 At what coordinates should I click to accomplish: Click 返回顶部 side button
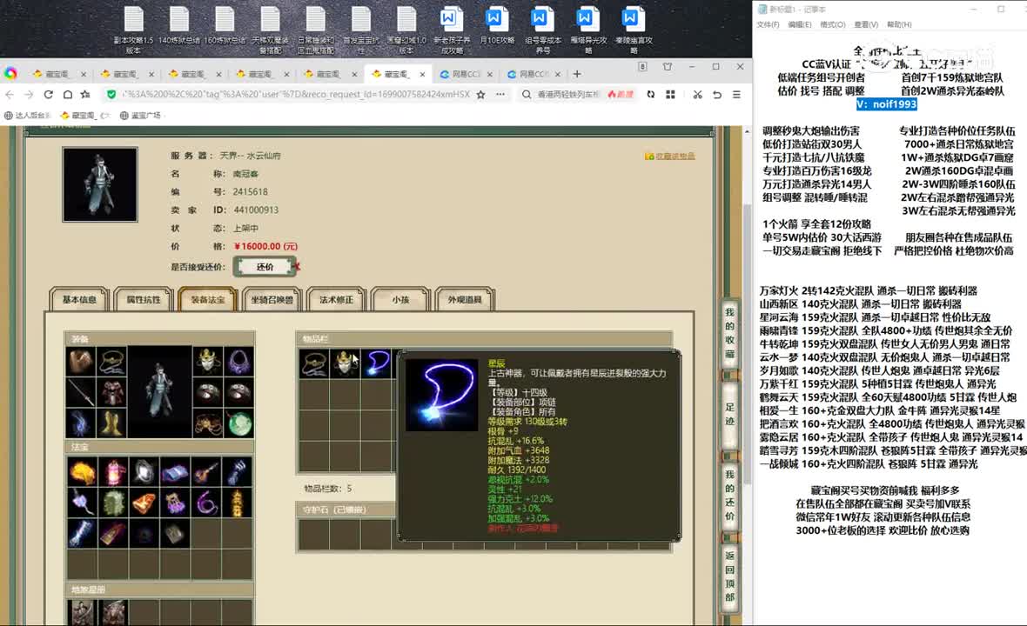click(729, 576)
